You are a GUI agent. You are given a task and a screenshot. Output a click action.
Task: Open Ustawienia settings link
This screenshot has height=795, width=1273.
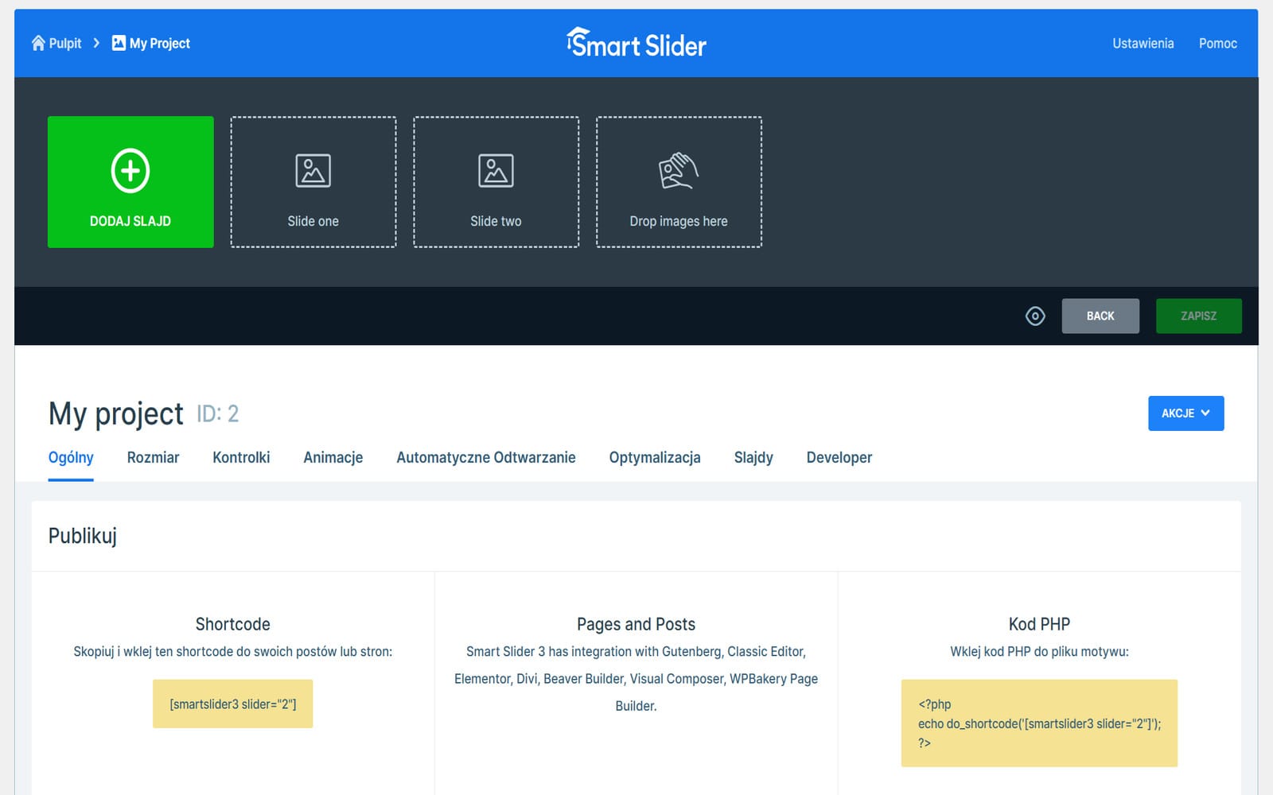(1143, 43)
